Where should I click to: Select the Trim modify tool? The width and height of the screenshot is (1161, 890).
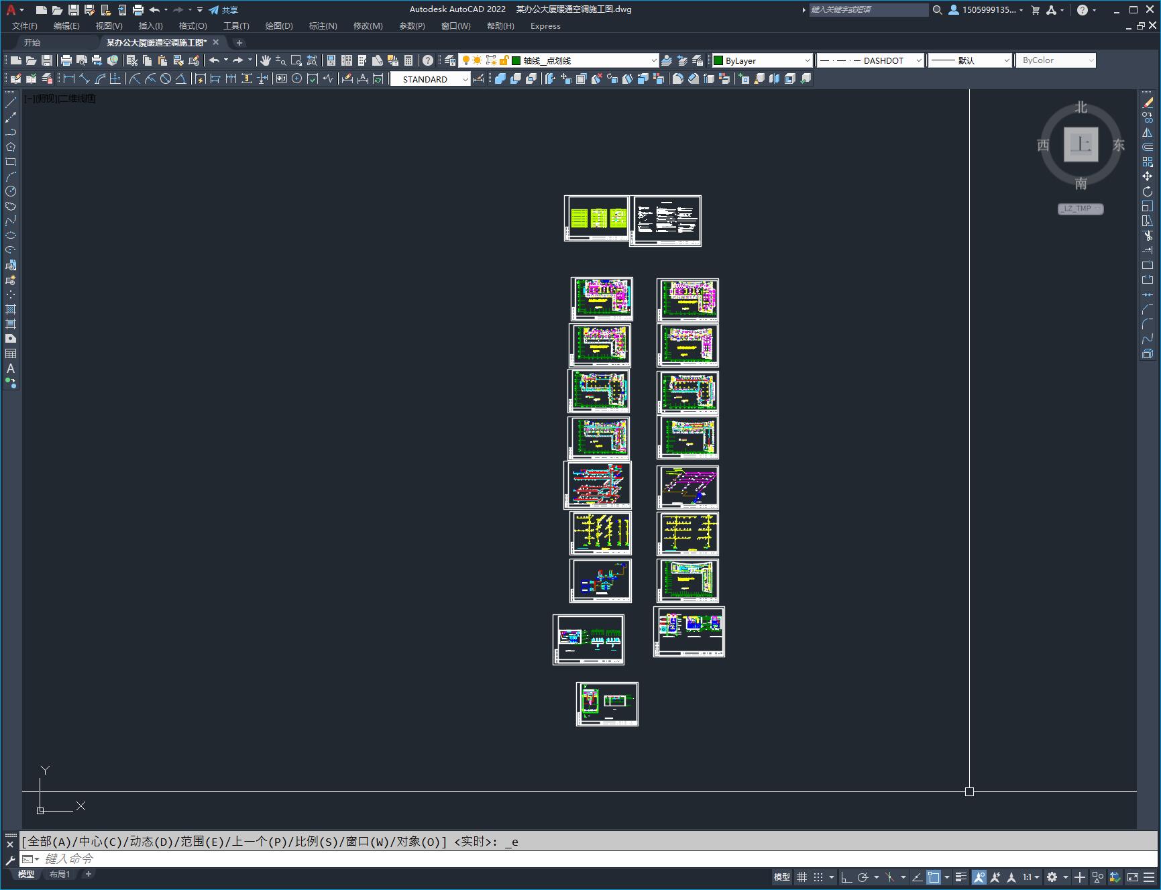[x=1148, y=235]
